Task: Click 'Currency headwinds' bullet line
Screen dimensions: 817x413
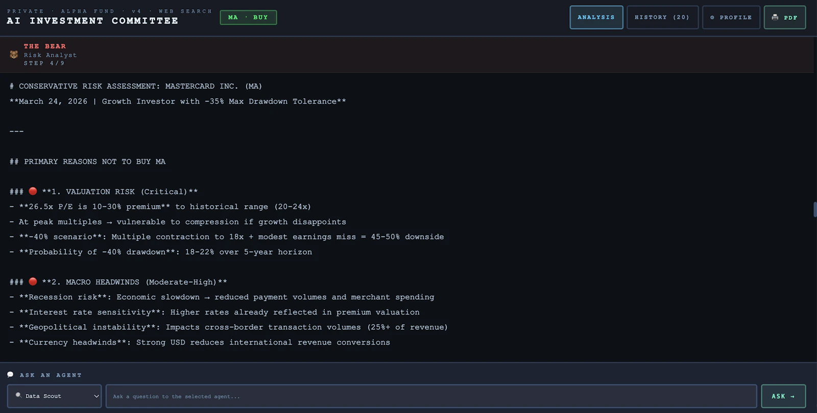Action: 200,343
